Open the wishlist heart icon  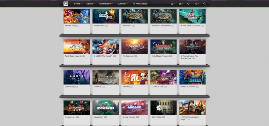188,4
